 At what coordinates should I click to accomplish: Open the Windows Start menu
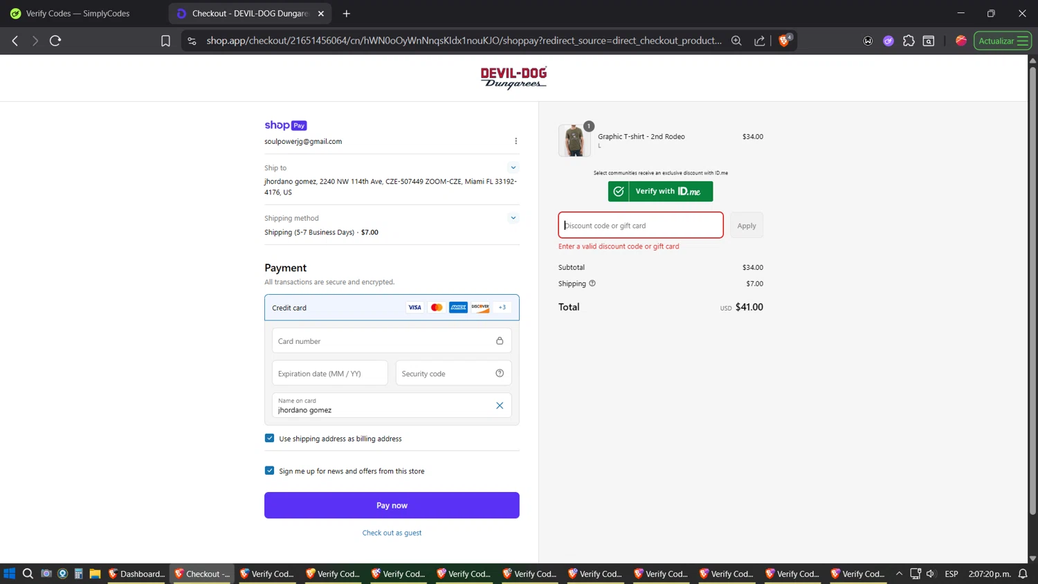click(x=10, y=574)
